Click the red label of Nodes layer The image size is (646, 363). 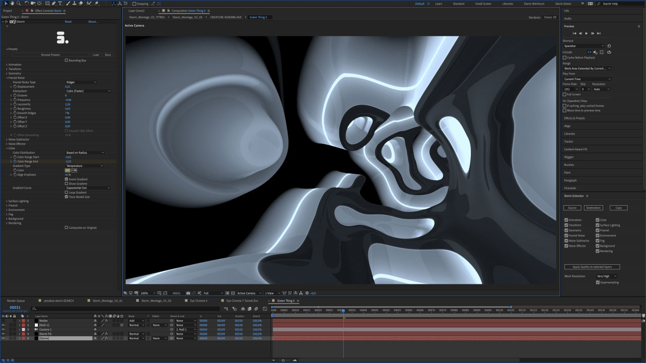coord(23,321)
